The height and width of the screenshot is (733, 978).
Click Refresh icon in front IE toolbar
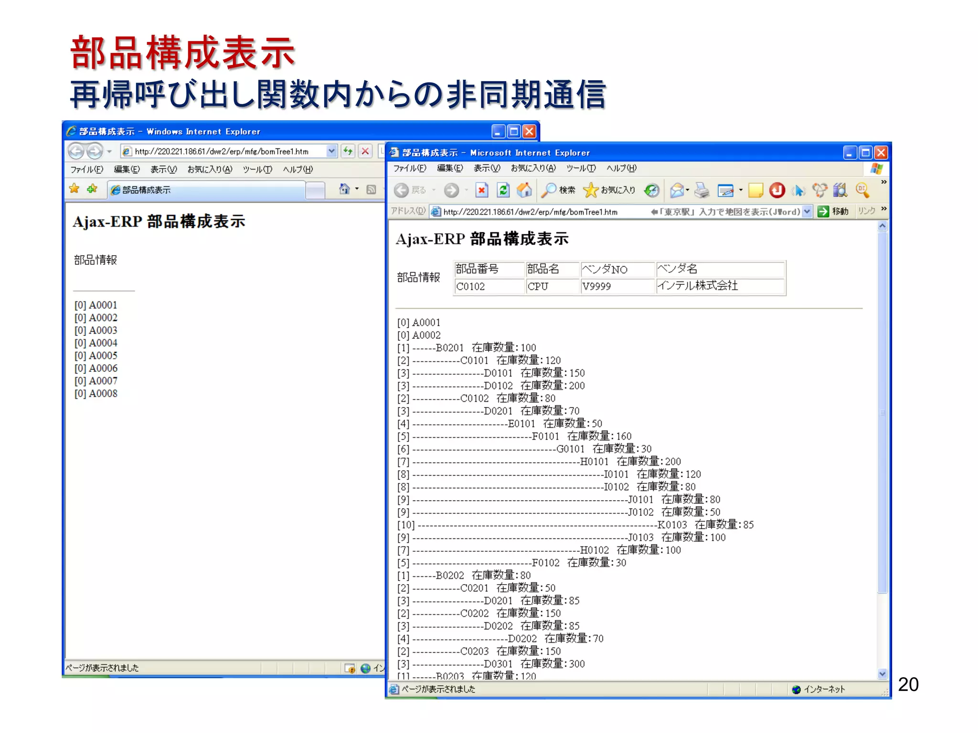(503, 190)
